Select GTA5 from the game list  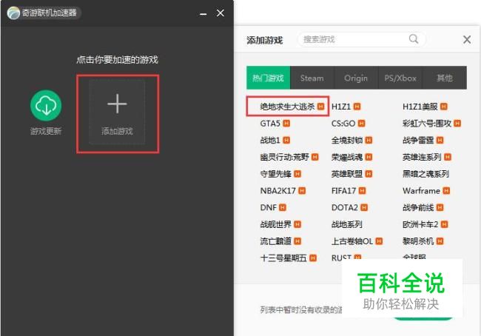click(x=270, y=124)
